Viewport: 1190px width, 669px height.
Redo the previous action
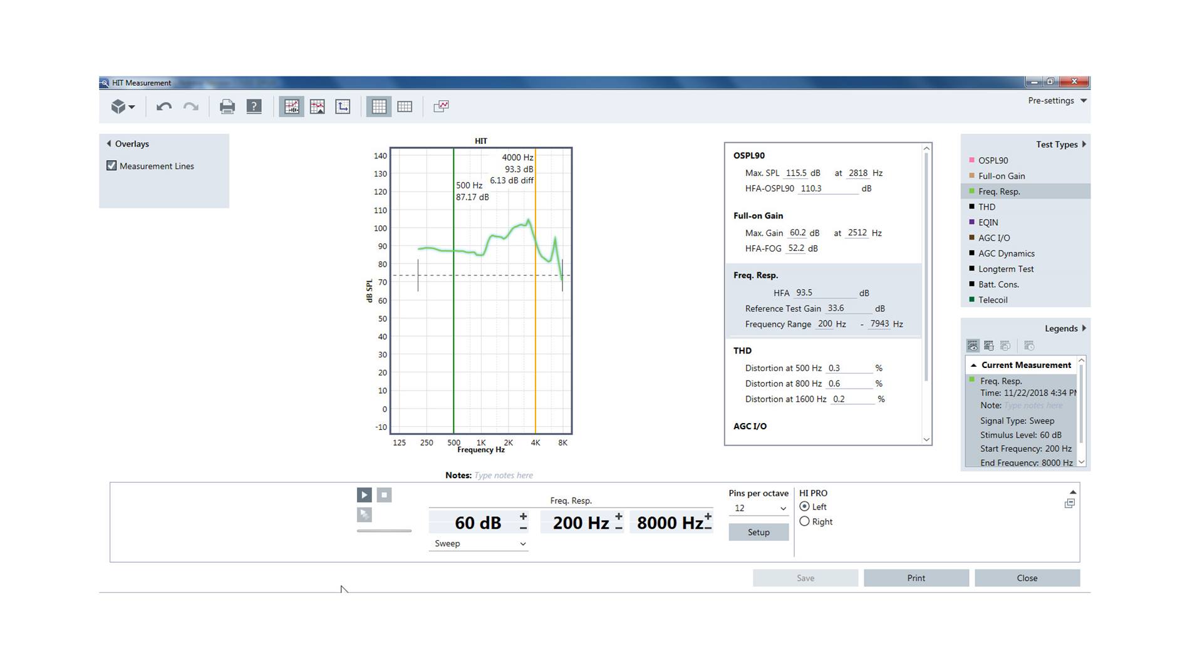coord(191,107)
